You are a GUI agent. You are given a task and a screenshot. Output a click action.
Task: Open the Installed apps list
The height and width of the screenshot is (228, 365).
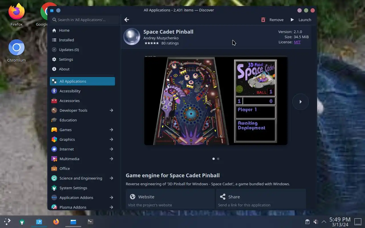point(82,40)
